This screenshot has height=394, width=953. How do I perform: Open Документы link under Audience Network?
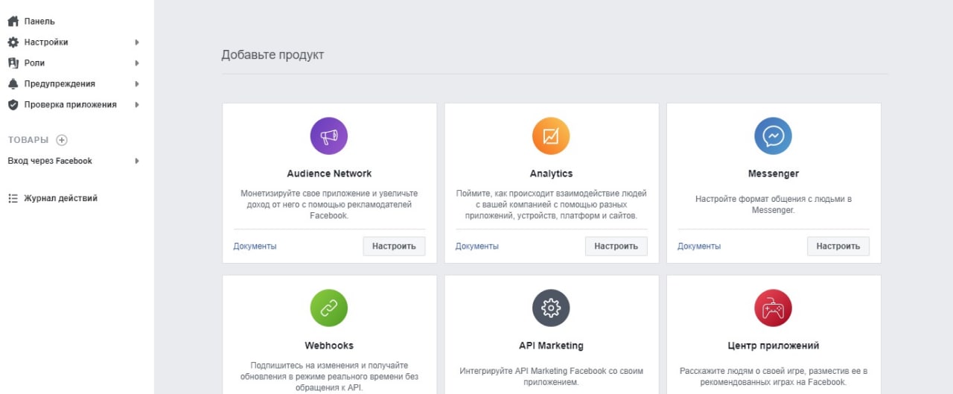(x=255, y=247)
